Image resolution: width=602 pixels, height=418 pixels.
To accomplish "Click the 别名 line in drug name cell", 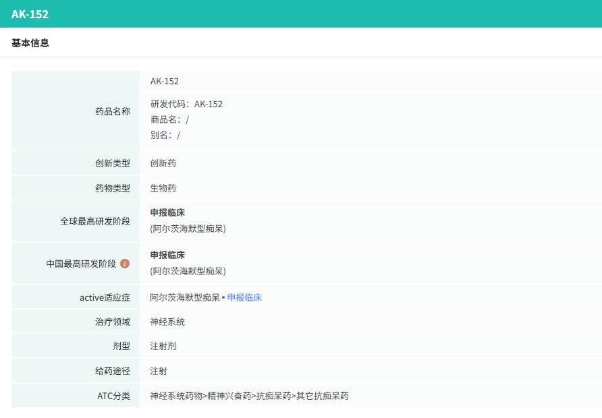I will [165, 135].
